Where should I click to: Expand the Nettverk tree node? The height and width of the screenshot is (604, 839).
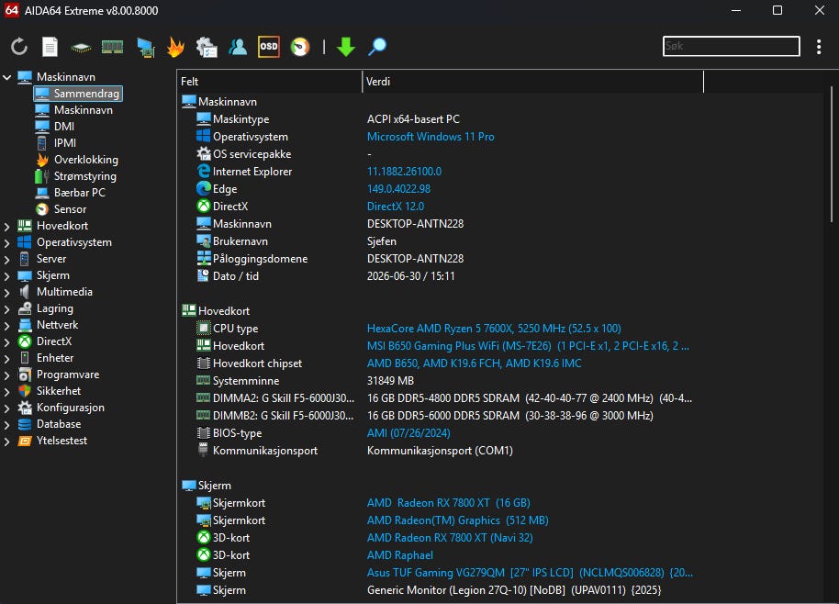pyautogui.click(x=7, y=326)
